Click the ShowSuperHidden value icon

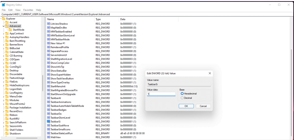(x=48, y=75)
